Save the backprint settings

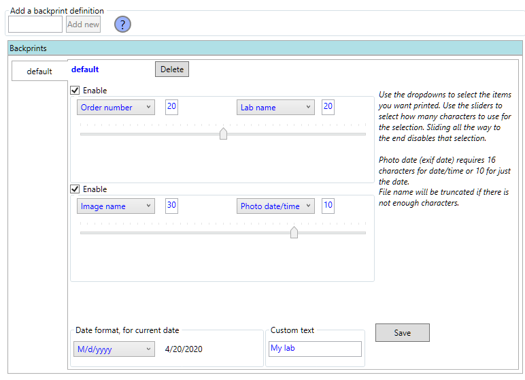pos(402,333)
